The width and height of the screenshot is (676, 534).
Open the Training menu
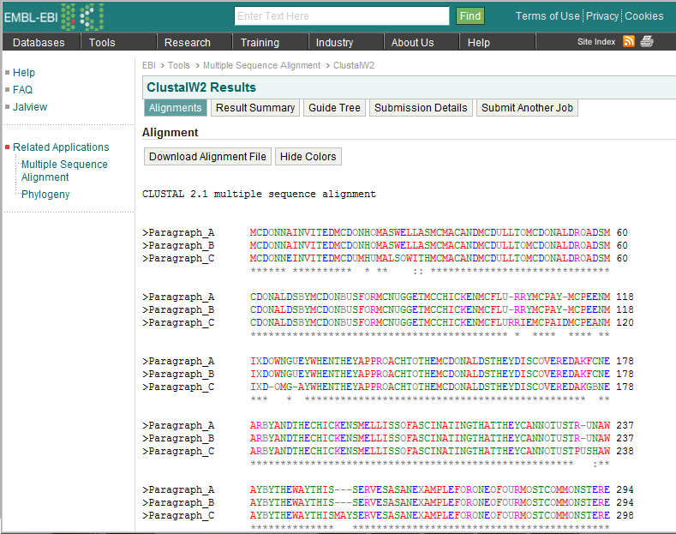click(260, 42)
